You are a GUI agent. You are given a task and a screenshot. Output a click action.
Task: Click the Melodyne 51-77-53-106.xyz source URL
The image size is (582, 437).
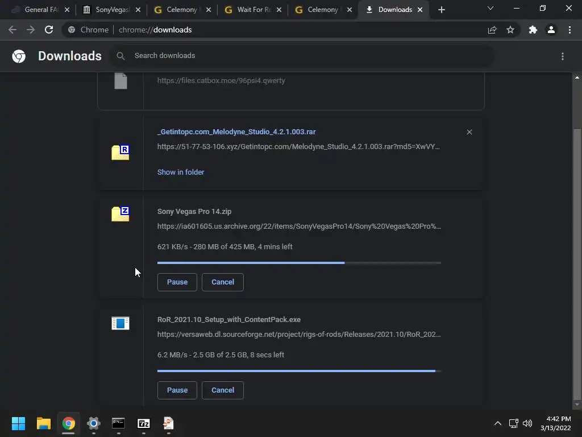pos(298,146)
